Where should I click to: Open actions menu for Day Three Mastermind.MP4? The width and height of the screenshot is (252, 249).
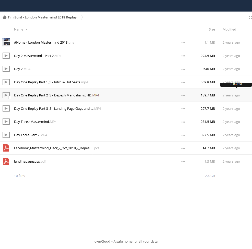(183, 122)
